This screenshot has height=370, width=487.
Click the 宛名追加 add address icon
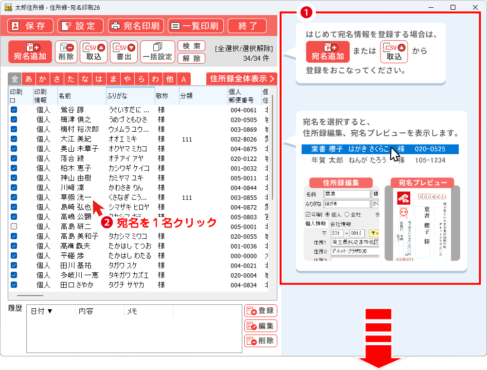(x=30, y=52)
